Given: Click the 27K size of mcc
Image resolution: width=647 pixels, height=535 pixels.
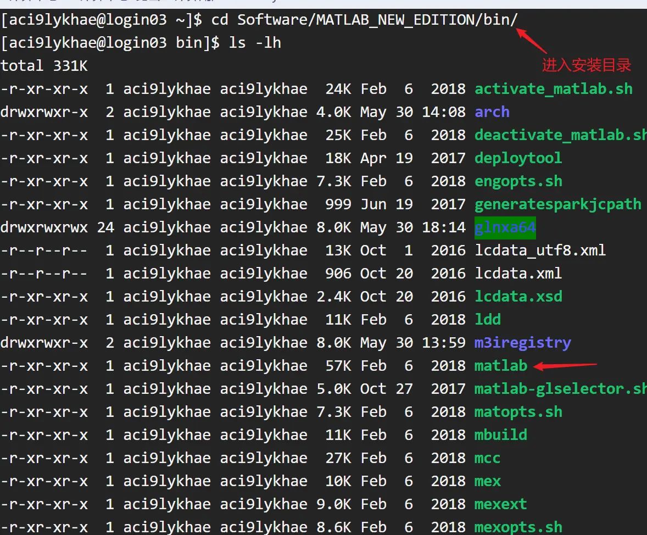Looking at the screenshot, I should [338, 458].
